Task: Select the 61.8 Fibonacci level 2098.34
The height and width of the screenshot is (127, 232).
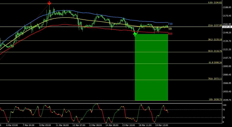Action: click(x=215, y=63)
